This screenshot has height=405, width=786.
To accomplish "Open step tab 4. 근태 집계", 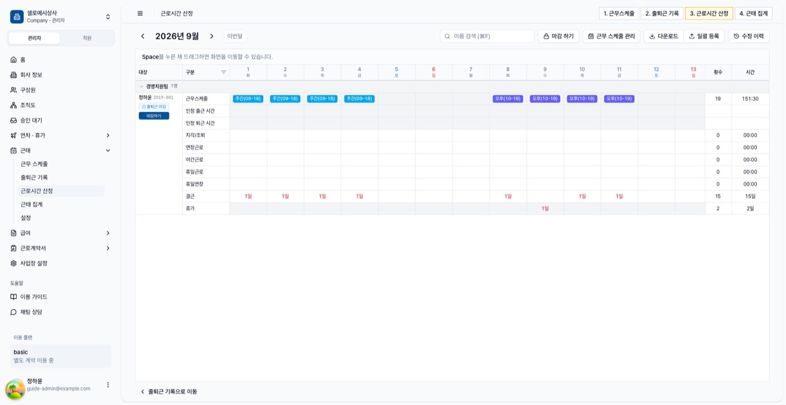I will pyautogui.click(x=753, y=13).
